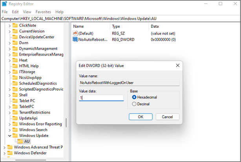Confirm the value with OK
This screenshot has width=241, height=162.
pos(141,117)
